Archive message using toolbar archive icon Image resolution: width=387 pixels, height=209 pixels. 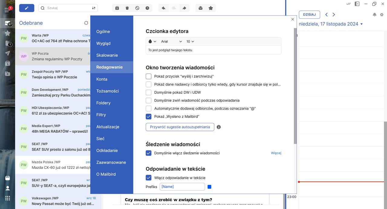click(x=117, y=8)
